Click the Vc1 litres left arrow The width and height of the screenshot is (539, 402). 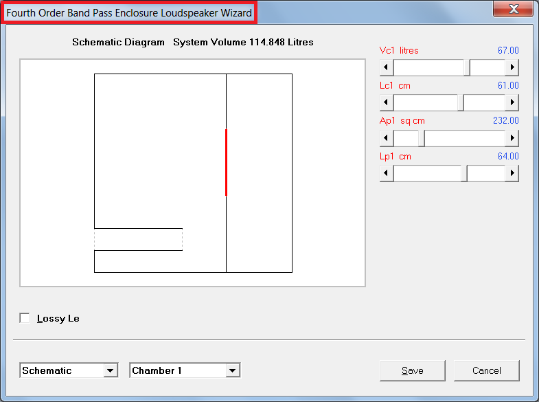pyautogui.click(x=387, y=67)
